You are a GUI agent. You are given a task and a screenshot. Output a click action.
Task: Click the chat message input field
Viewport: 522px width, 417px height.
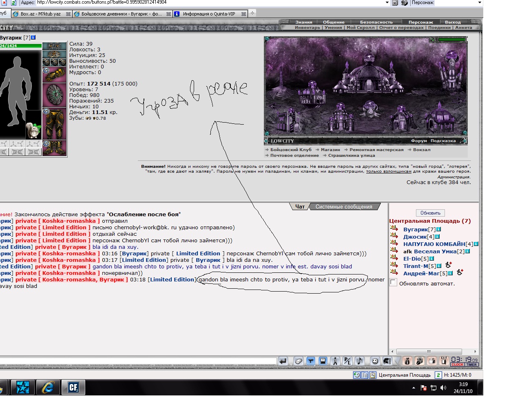click(138, 361)
